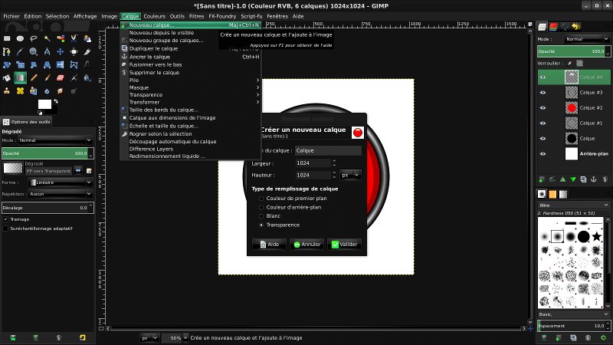
Task: Open the Répétition Aucun dropdown
Action: 61,194
